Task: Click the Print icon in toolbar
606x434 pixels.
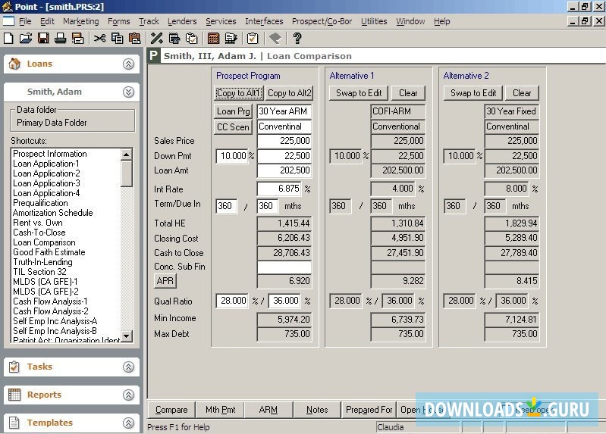Action: pyautogui.click(x=61, y=38)
